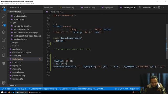Open borrarProductoCarrito.php in the explorer
This screenshot has height=94, width=168.
point(25,32)
